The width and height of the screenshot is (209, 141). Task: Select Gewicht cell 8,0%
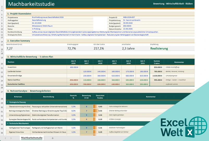click(73, 111)
